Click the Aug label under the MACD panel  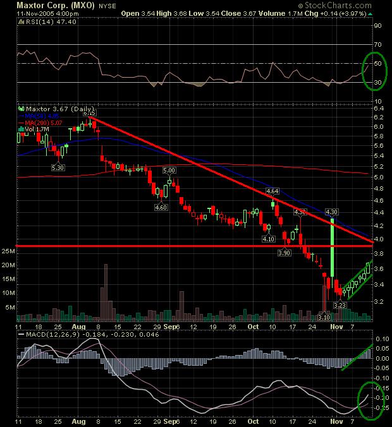pyautogui.click(x=79, y=421)
